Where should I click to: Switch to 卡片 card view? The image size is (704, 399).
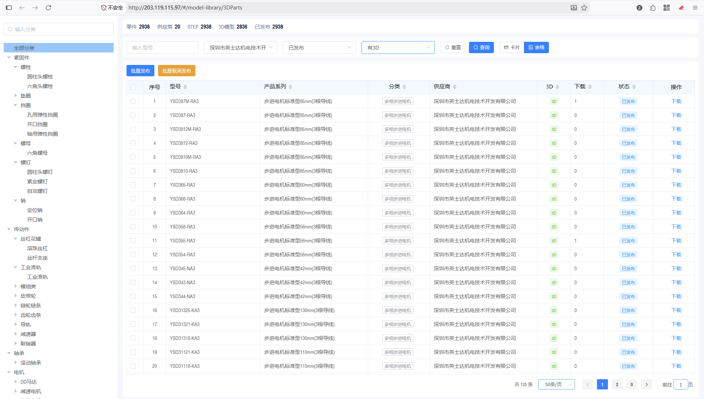pyautogui.click(x=512, y=48)
